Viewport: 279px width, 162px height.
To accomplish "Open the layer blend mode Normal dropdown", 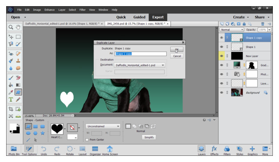I will click(x=231, y=30).
